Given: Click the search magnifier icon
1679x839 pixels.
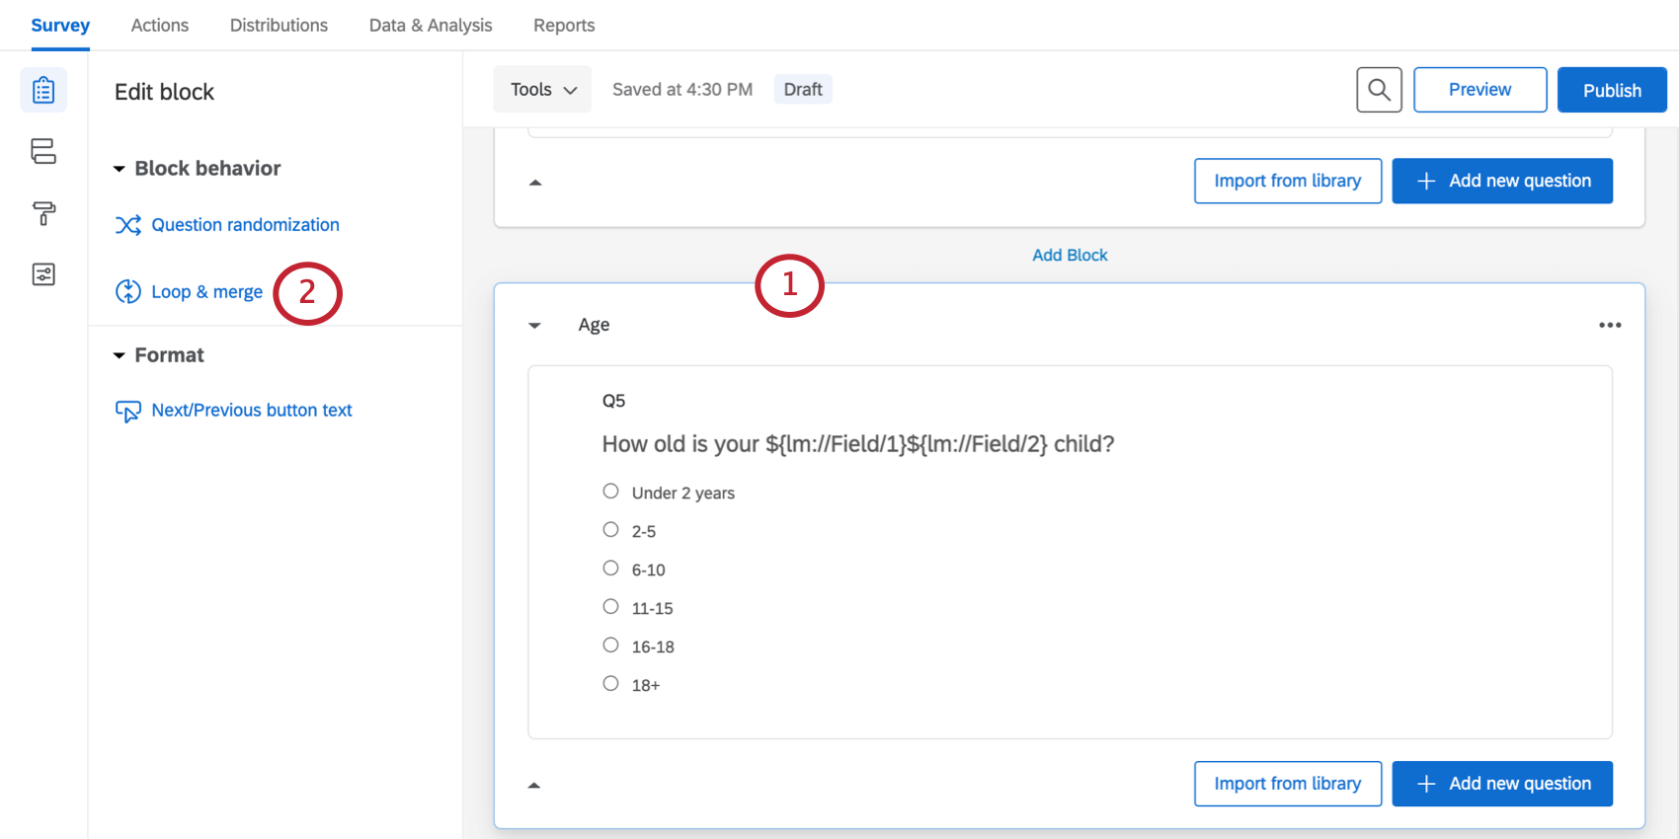Looking at the screenshot, I should [1379, 90].
